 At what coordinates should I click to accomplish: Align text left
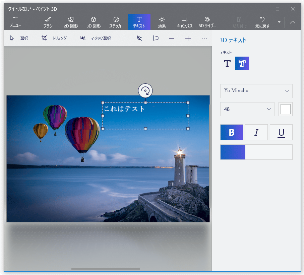point(233,152)
